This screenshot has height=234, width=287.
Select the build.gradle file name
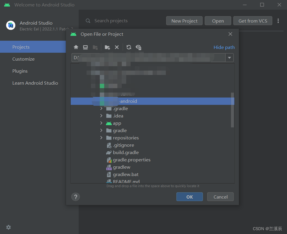point(126,153)
